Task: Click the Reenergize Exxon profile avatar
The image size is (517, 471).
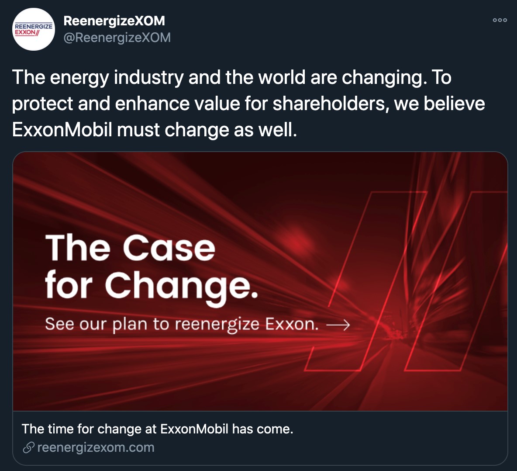Action: click(34, 29)
